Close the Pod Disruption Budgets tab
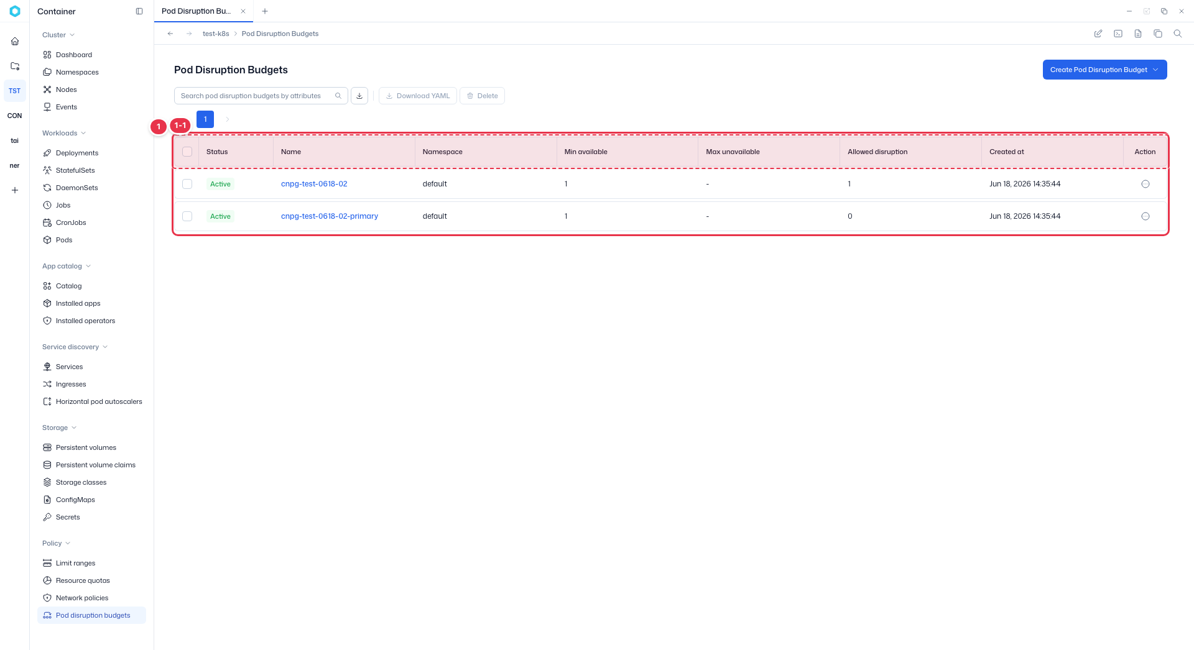 click(x=243, y=11)
